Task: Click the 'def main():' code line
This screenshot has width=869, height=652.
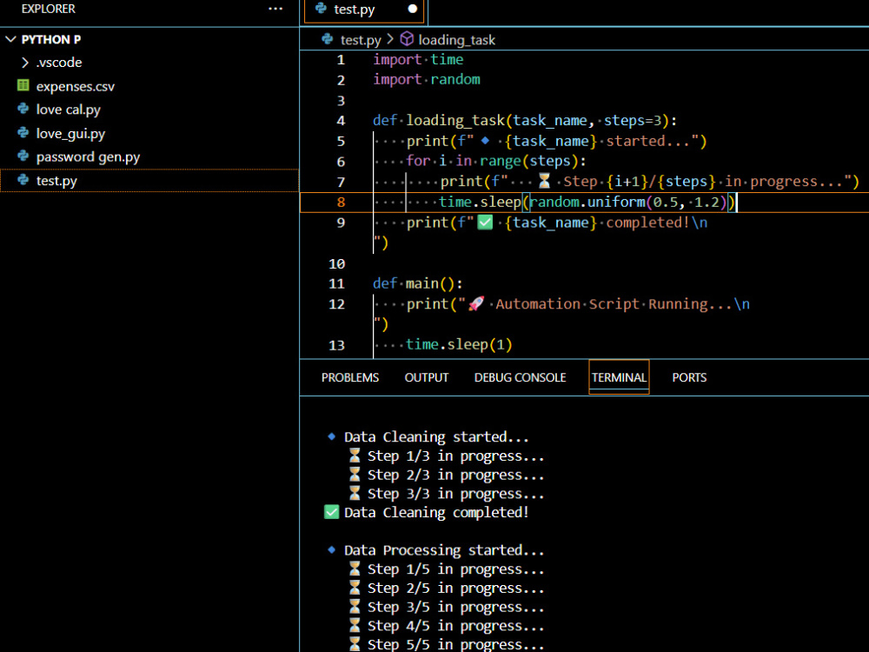Action: (x=418, y=283)
